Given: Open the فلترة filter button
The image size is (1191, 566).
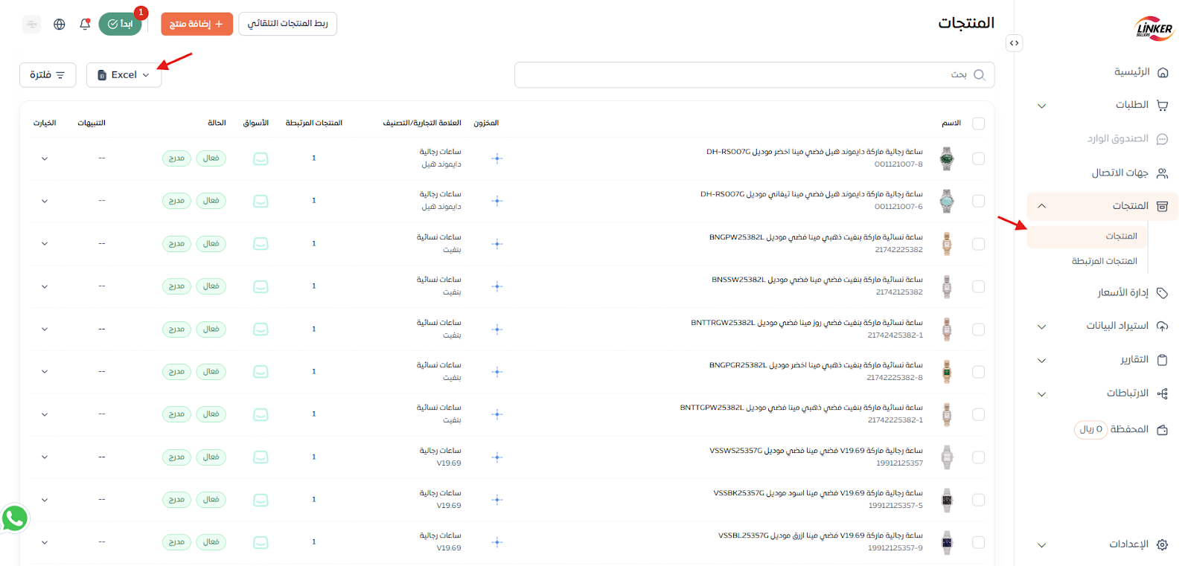Looking at the screenshot, I should [48, 75].
